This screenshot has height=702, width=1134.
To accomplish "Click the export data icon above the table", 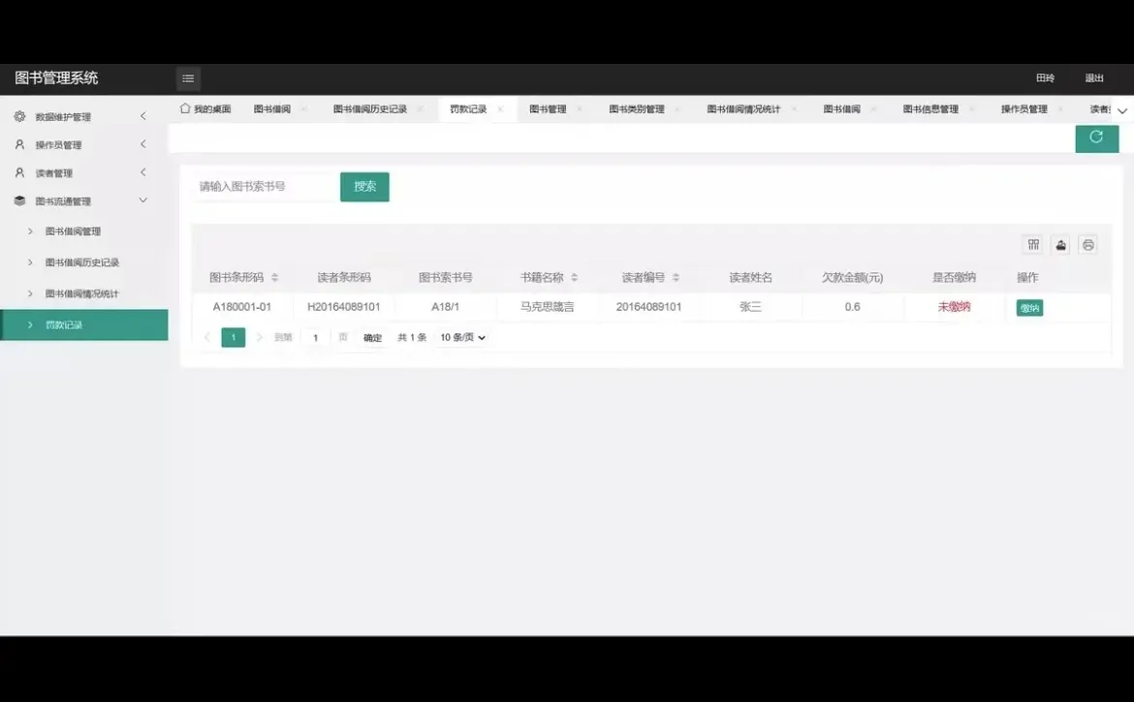I will (x=1060, y=244).
